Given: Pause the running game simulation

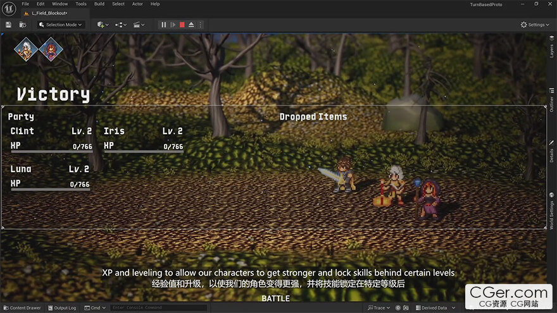Looking at the screenshot, I should 163,25.
